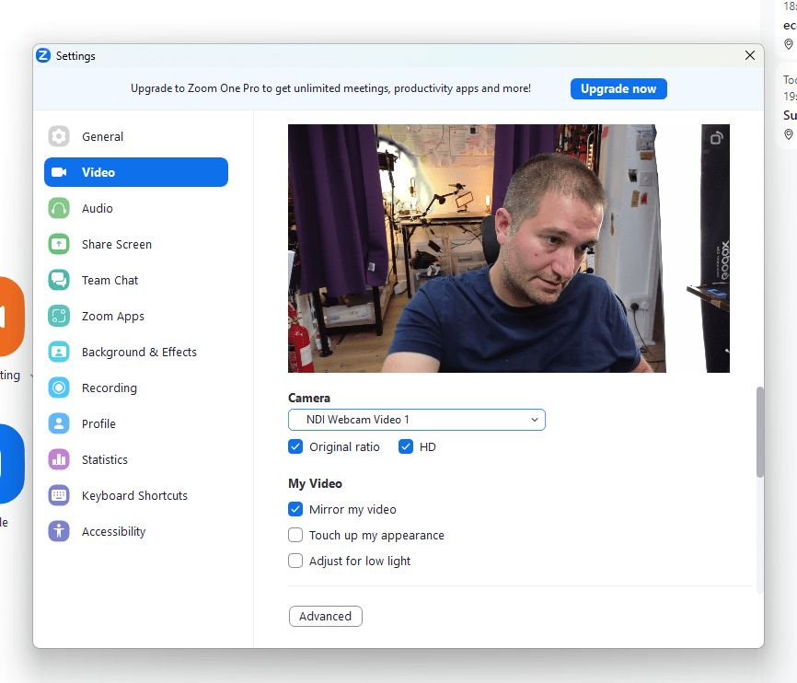Click the camera video preview

click(509, 249)
